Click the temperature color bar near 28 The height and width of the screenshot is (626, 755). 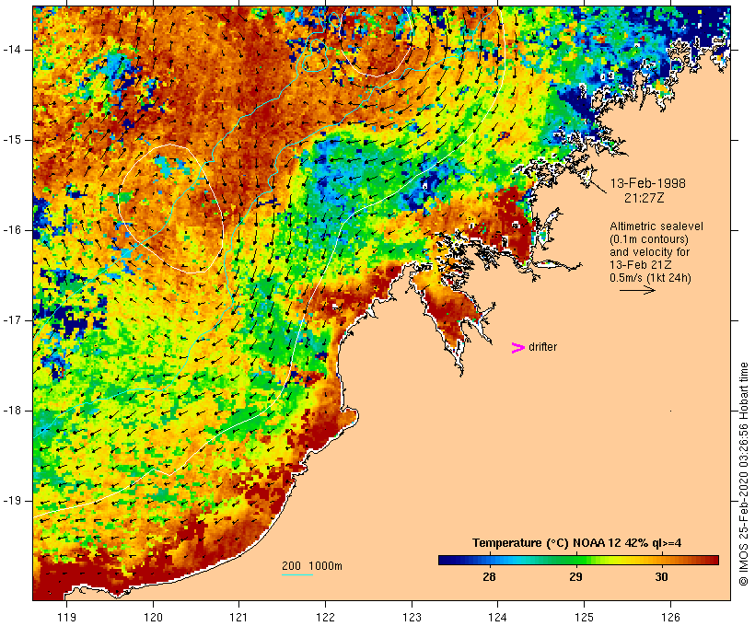pyautogui.click(x=489, y=560)
